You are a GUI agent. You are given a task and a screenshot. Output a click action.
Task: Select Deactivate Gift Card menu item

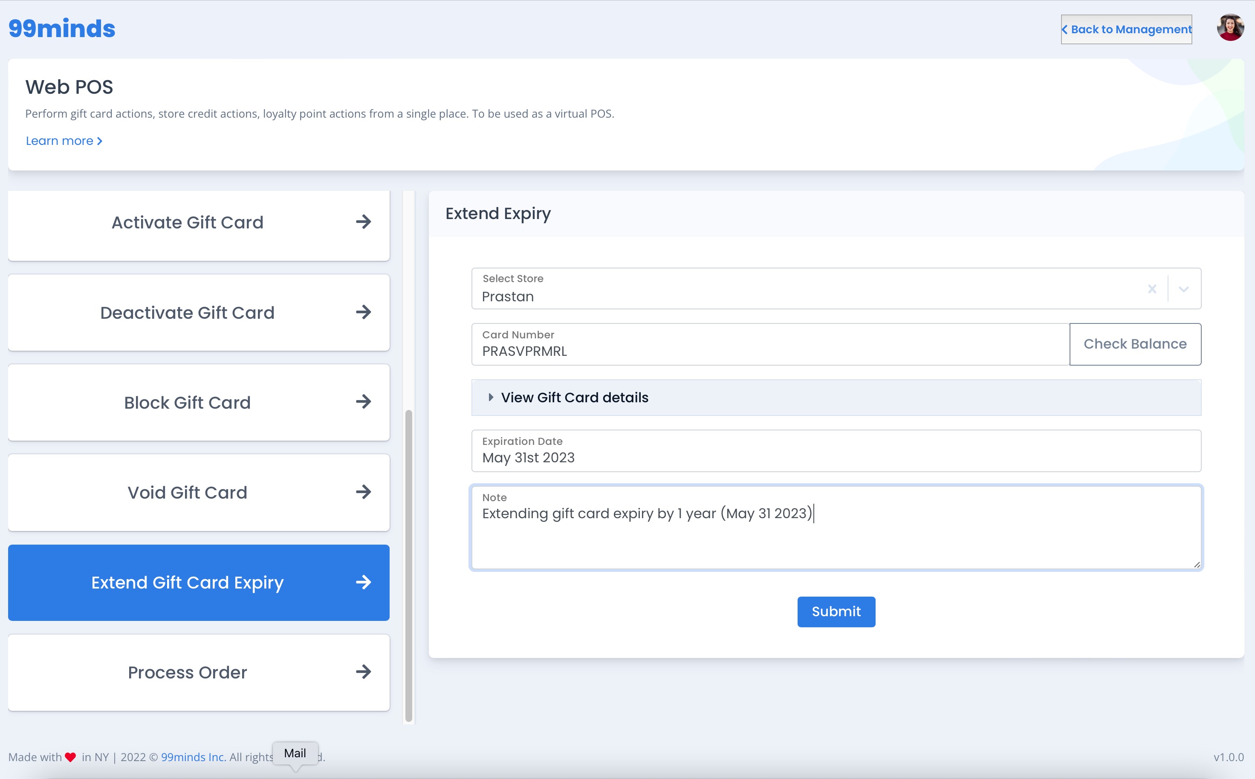point(199,313)
